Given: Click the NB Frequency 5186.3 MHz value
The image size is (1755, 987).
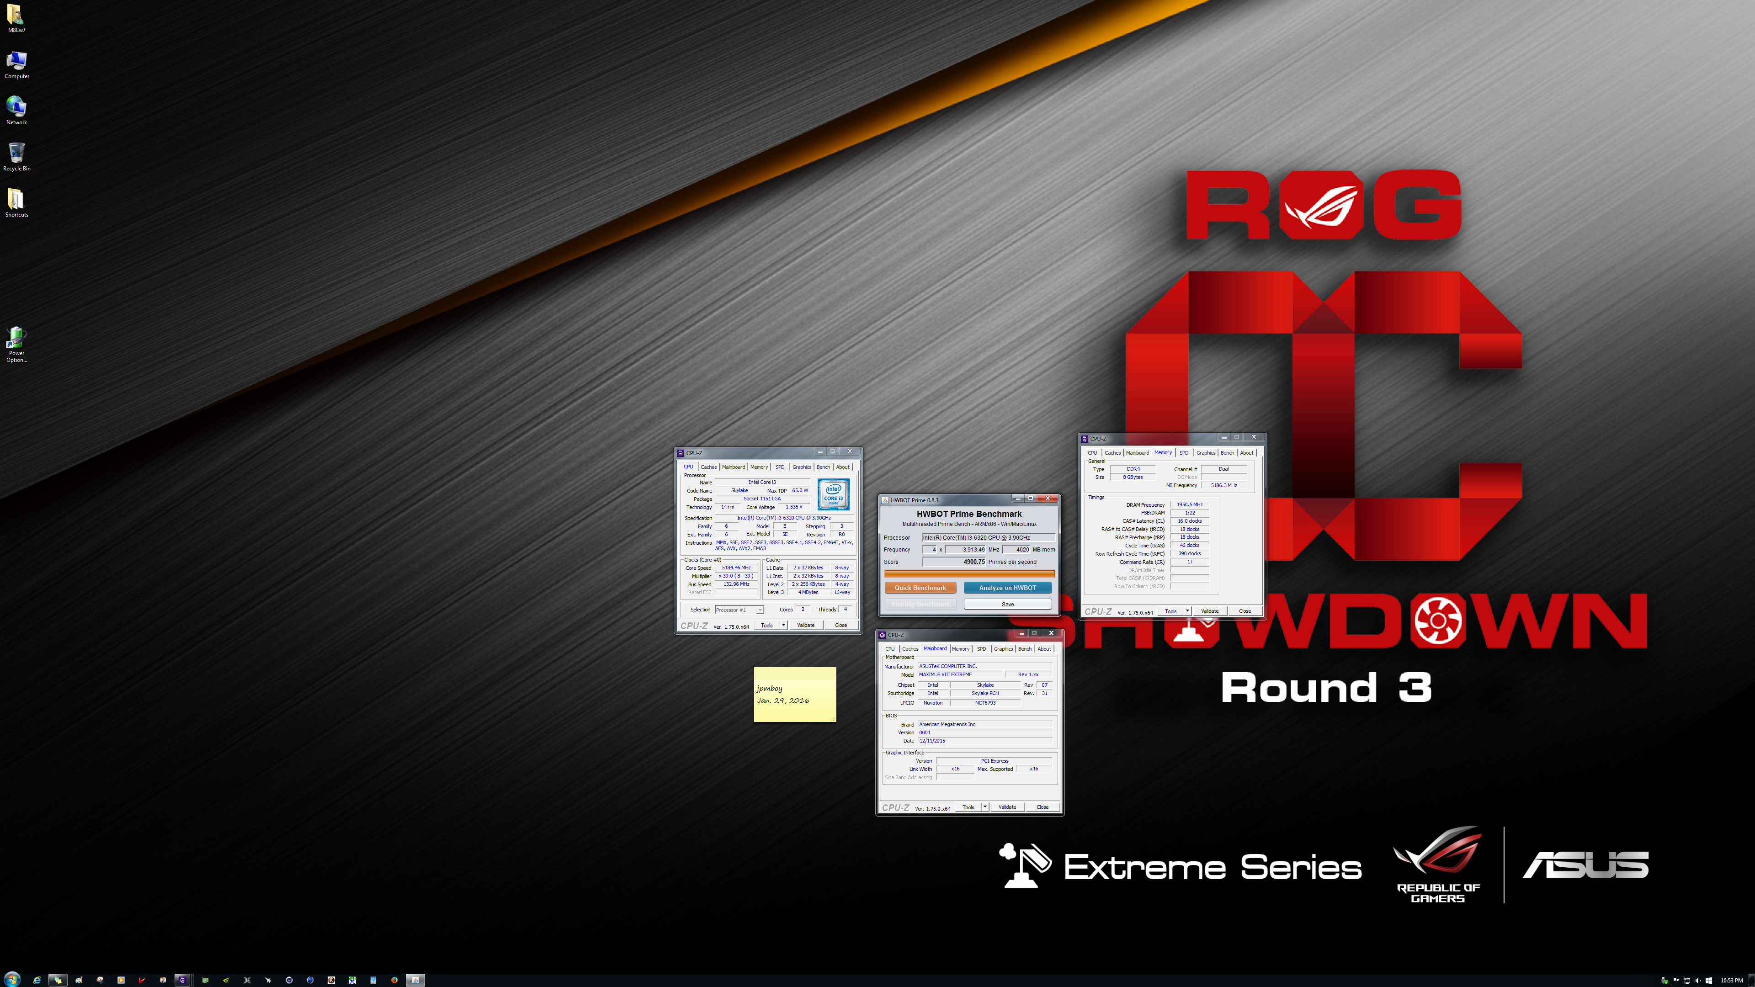Looking at the screenshot, I should [x=1223, y=485].
